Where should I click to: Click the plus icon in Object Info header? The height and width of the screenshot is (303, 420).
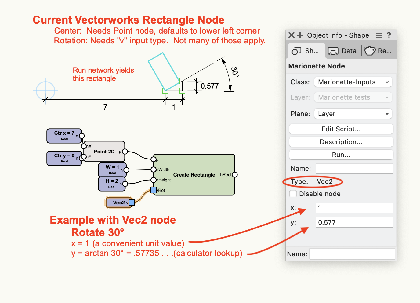(300, 35)
